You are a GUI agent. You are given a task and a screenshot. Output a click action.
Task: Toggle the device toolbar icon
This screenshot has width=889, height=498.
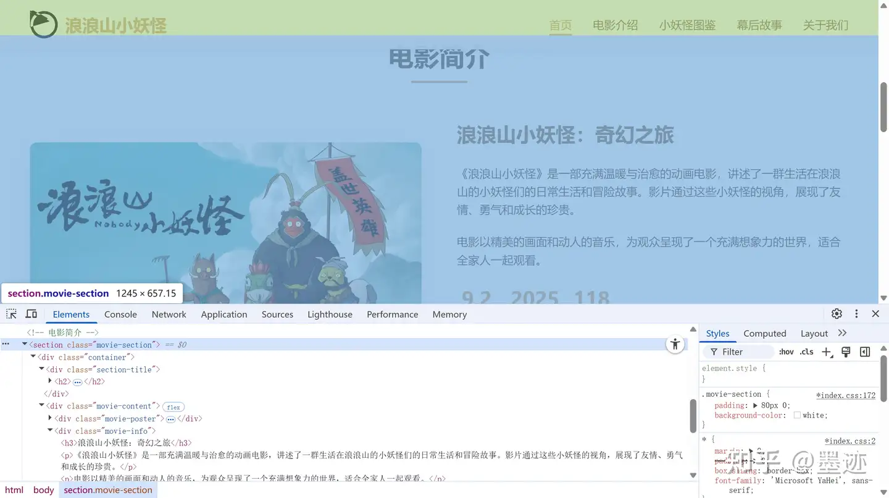[31, 314]
